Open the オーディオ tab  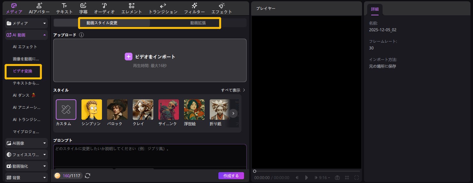click(104, 8)
